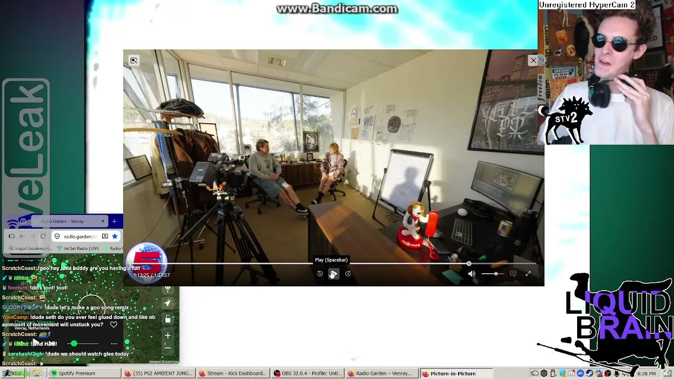Skip forward with the forward-skip icon
The image size is (674, 379).
coord(348,274)
